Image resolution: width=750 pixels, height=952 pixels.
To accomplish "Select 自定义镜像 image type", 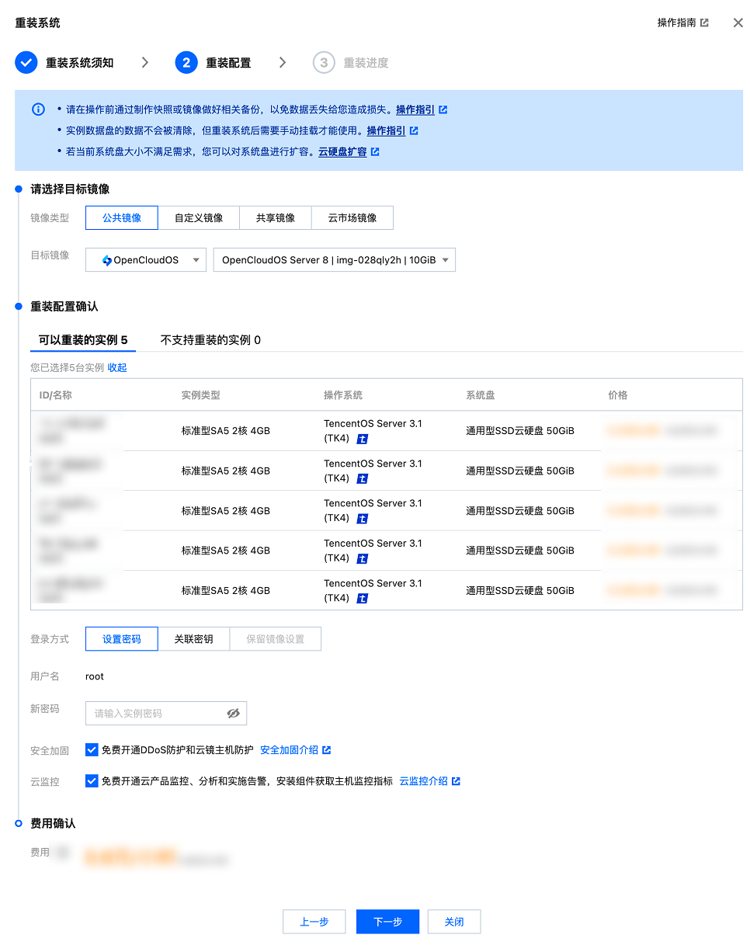I will (x=199, y=218).
